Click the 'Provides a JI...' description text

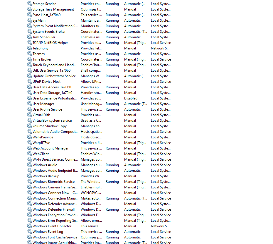click(x=91, y=143)
